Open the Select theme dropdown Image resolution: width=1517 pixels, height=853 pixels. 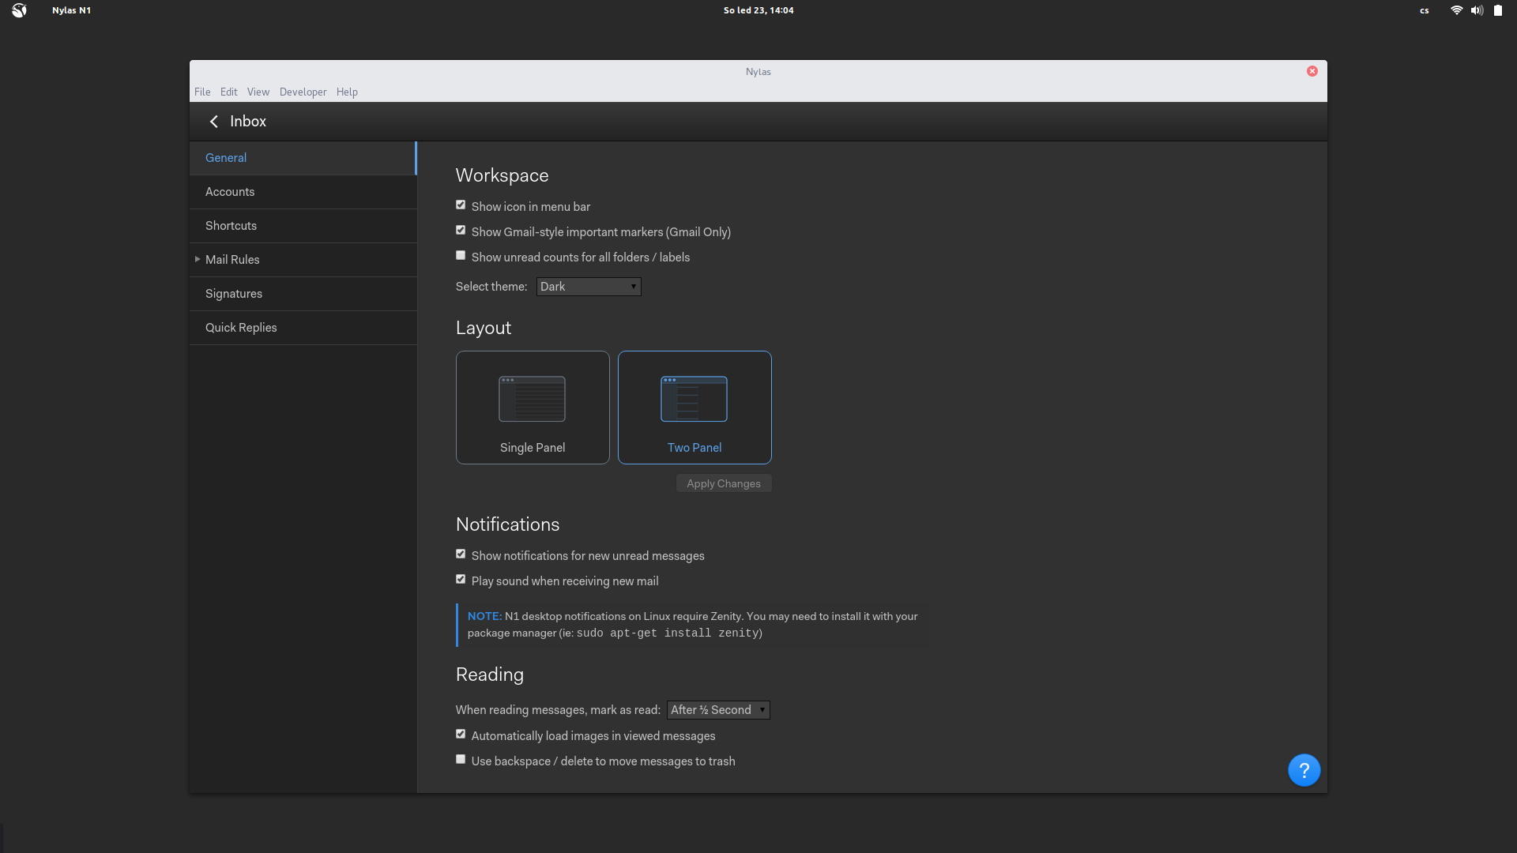(x=589, y=287)
